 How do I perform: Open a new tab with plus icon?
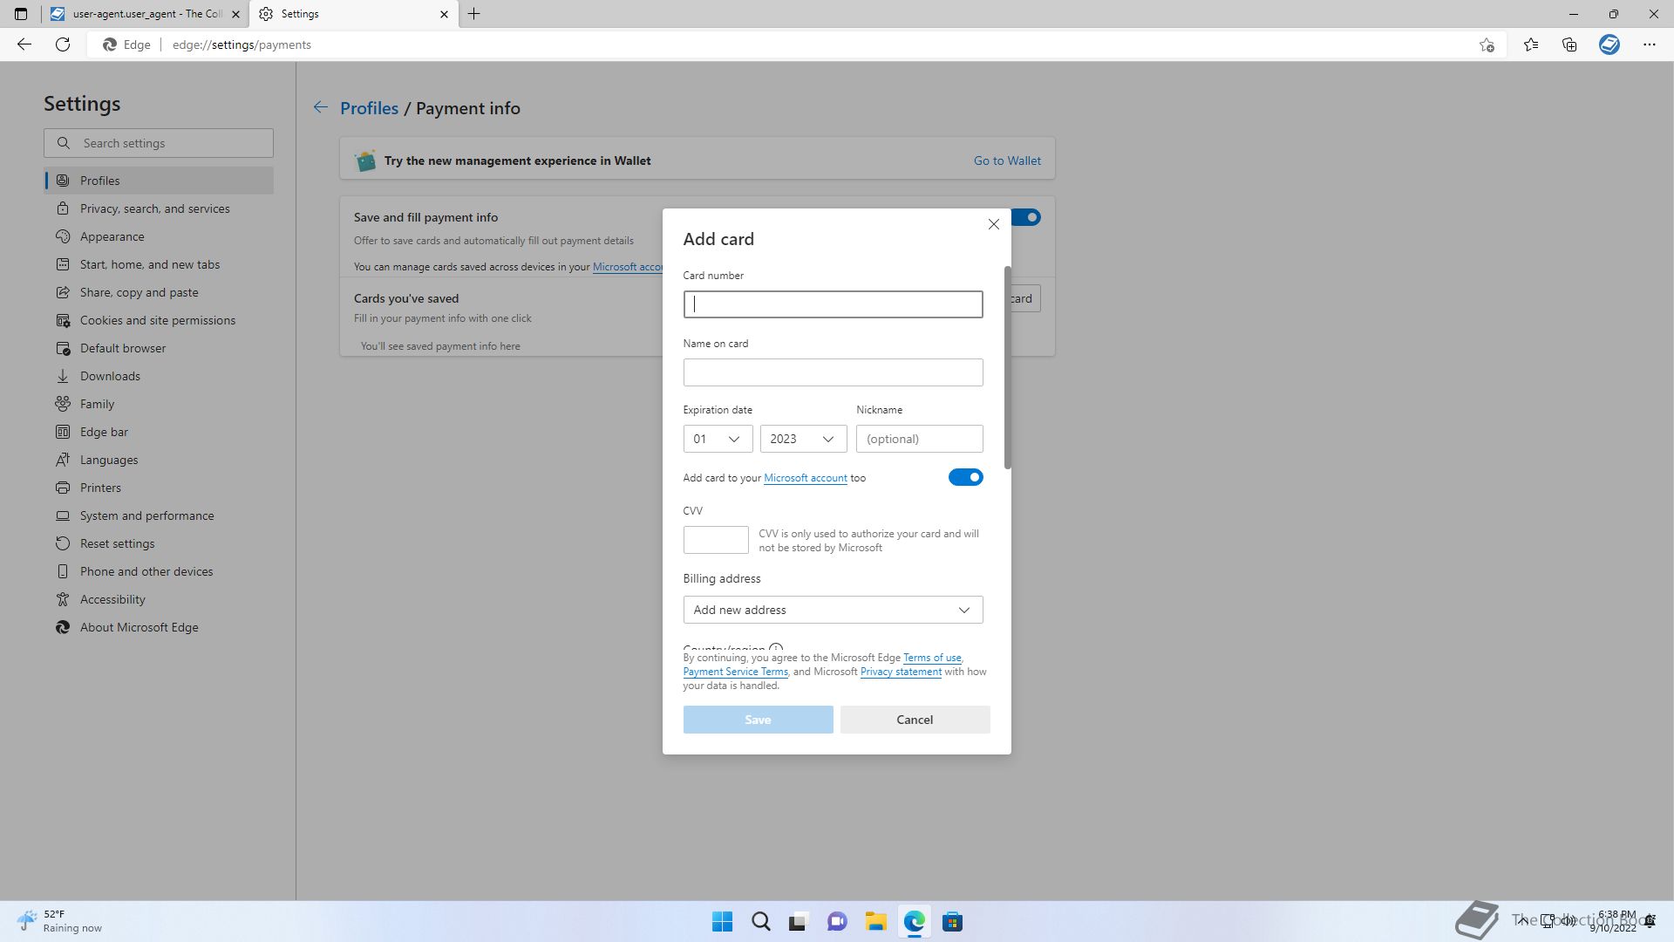[473, 14]
